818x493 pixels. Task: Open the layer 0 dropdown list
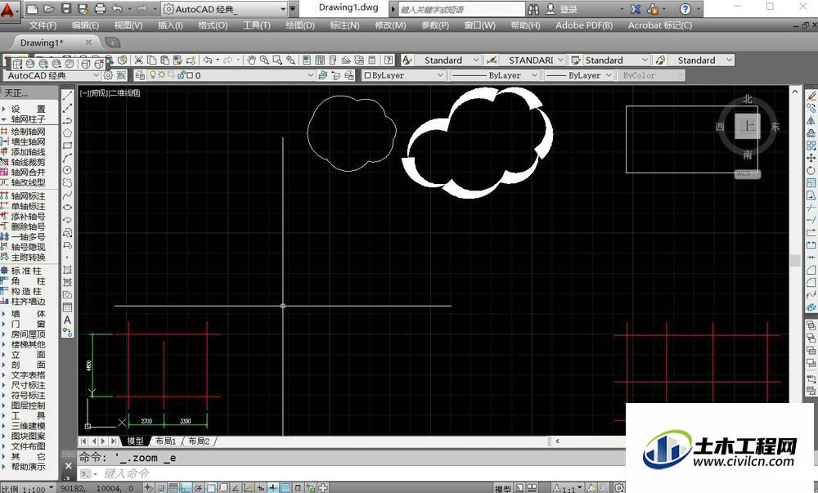[x=310, y=75]
